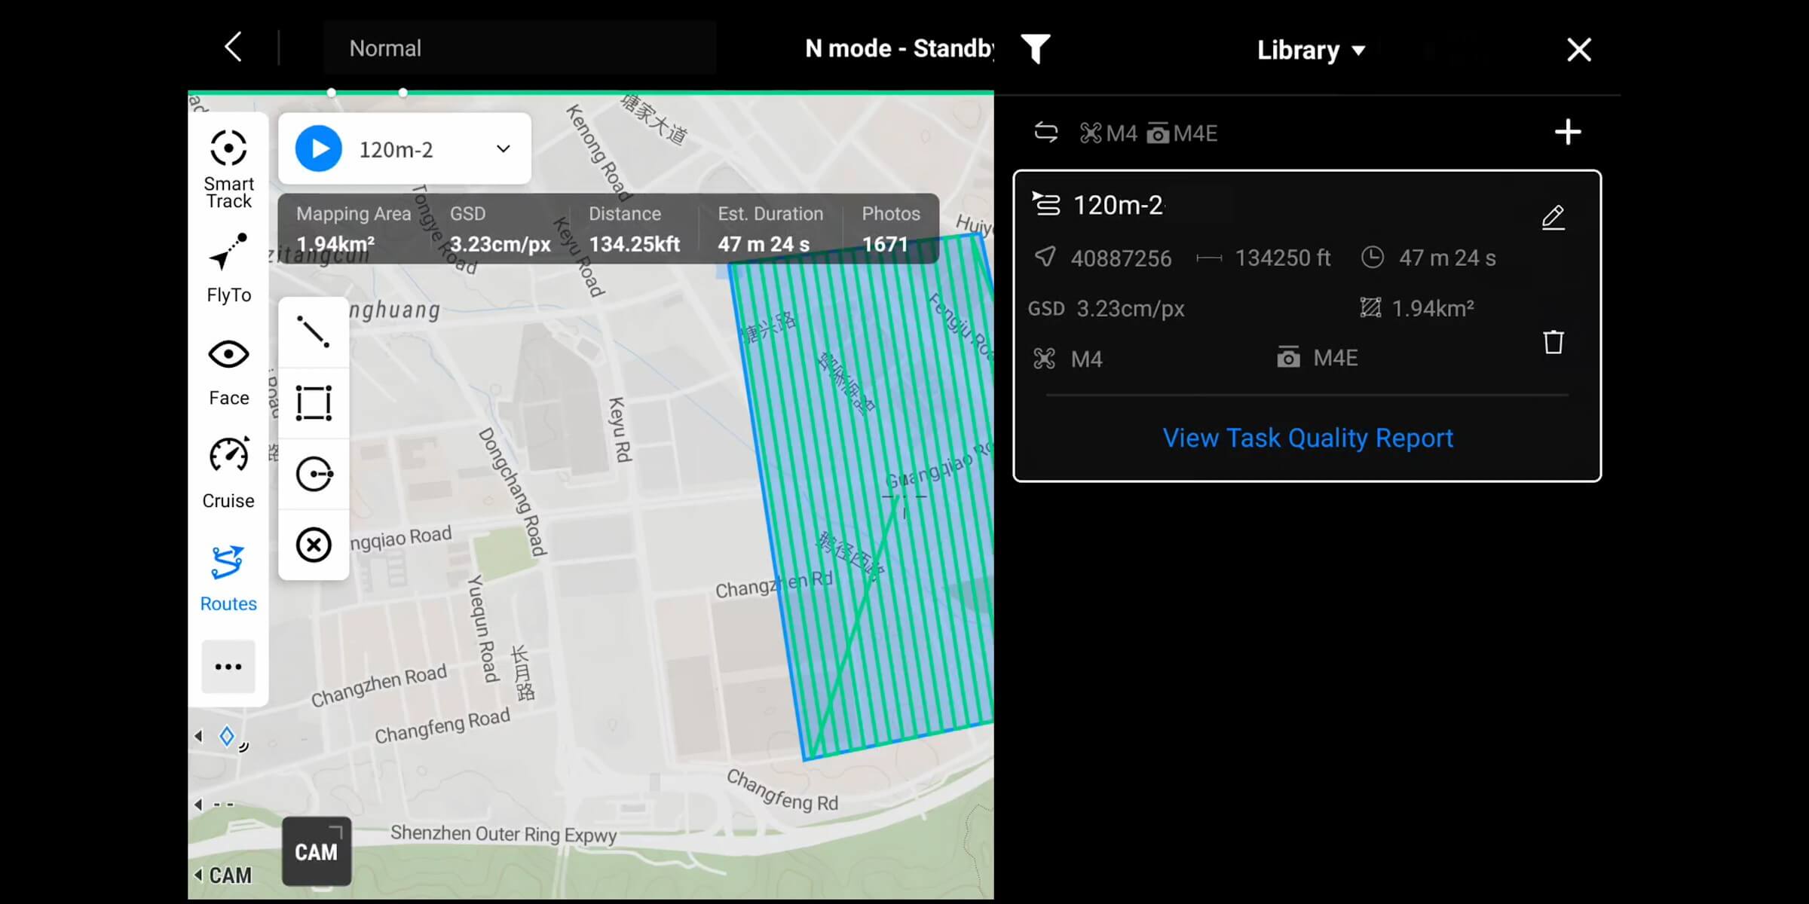Choose the area rectangle route tool
Viewport: 1809px width, 904px height.
pos(314,403)
